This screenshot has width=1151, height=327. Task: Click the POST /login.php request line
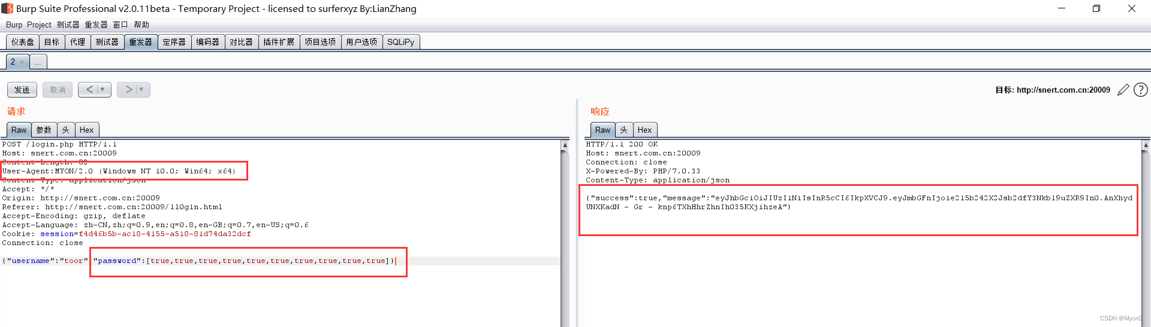click(x=59, y=144)
